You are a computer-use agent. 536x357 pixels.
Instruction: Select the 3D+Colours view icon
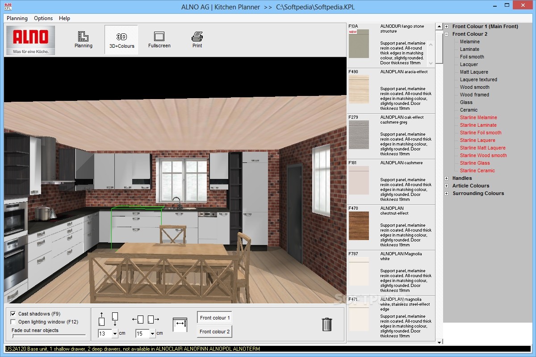[x=121, y=40]
